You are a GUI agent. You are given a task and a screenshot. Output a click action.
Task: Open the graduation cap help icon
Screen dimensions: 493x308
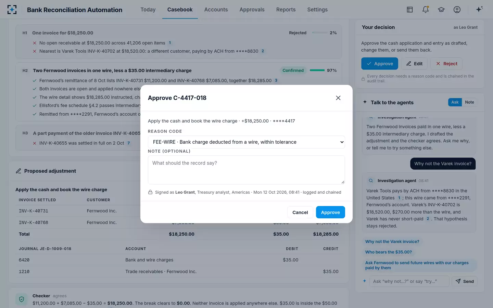[441, 10]
